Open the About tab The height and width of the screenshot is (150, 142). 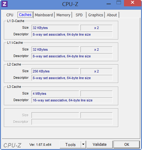pos(112,15)
